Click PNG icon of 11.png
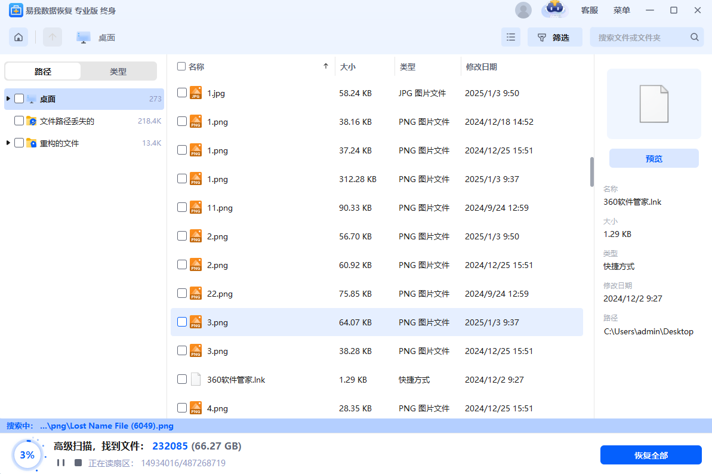 pos(196,208)
